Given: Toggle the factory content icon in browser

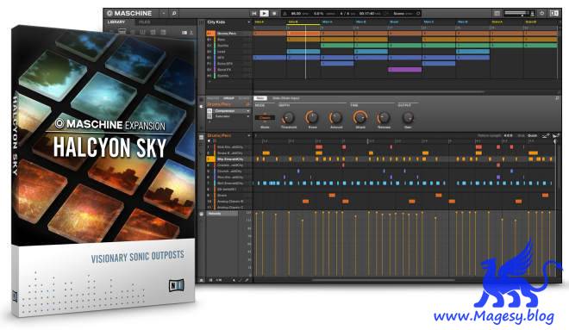Looking at the screenshot, I should tap(184, 33).
